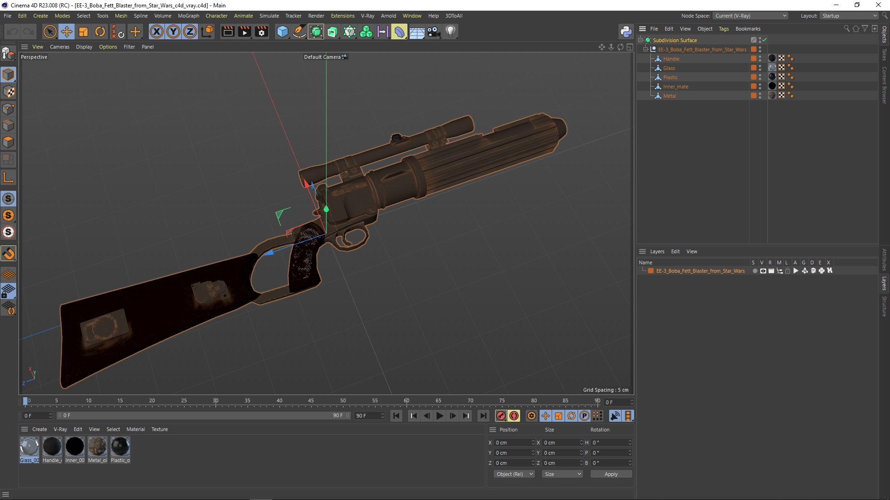Open the MoGraph menu
This screenshot has height=500, width=890.
[188, 16]
